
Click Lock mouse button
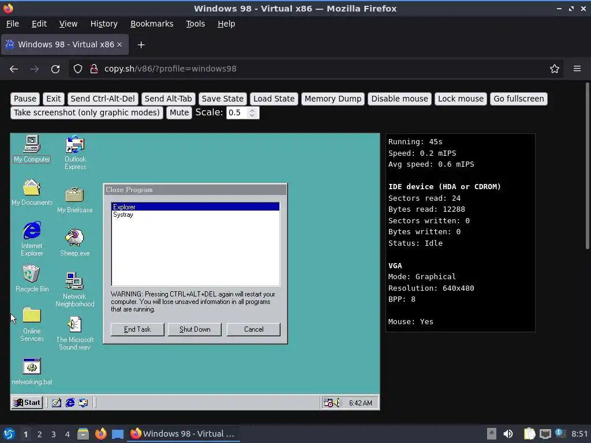(x=461, y=99)
